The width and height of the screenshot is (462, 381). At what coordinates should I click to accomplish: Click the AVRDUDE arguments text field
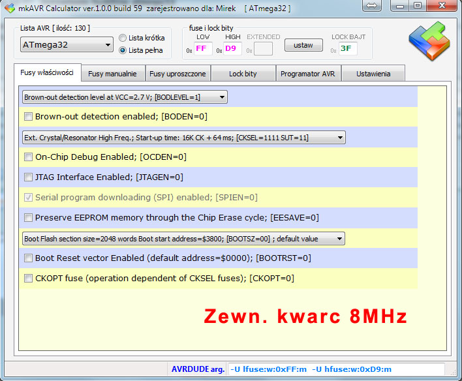click(x=337, y=369)
